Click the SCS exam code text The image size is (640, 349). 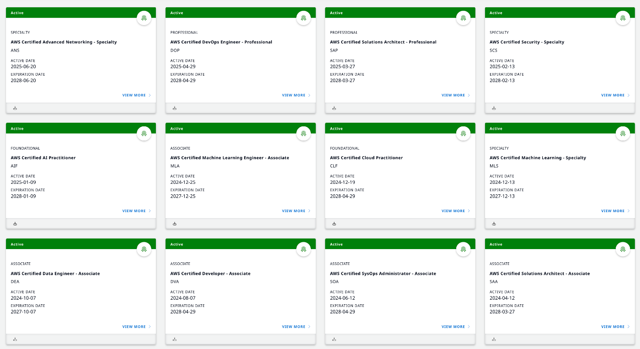(494, 50)
